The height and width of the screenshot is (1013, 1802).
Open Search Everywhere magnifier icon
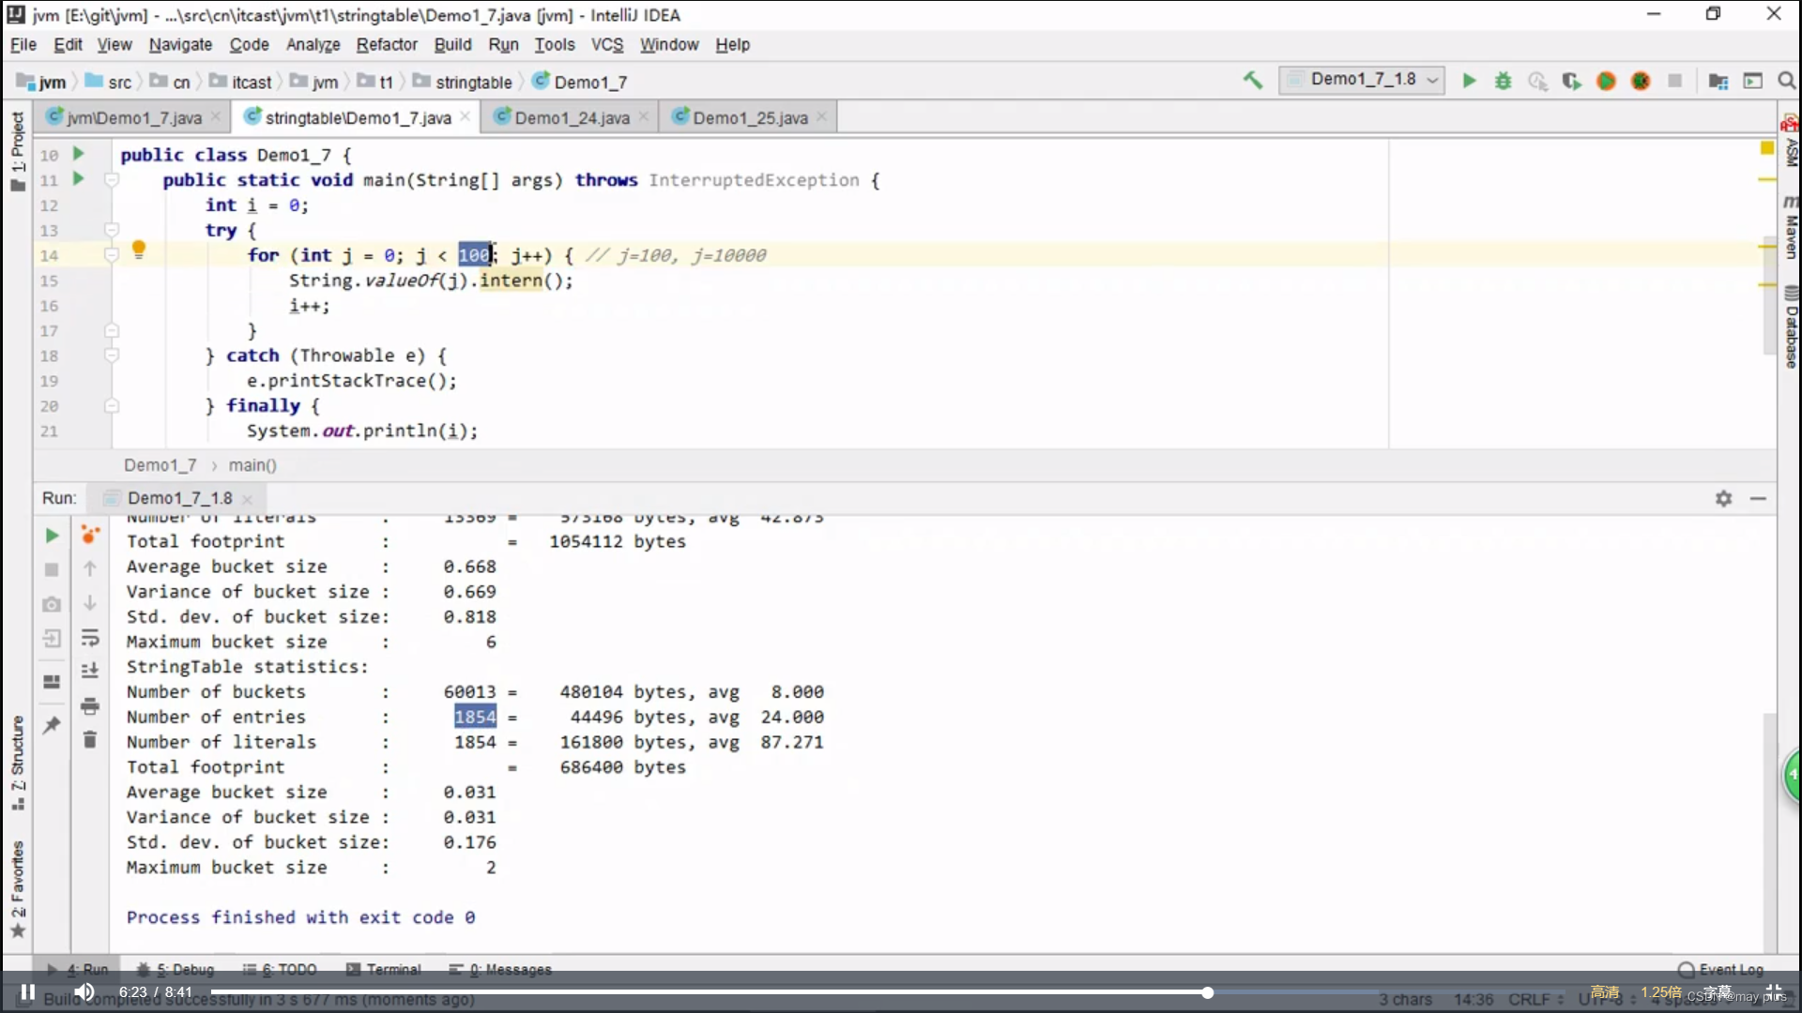click(x=1787, y=82)
